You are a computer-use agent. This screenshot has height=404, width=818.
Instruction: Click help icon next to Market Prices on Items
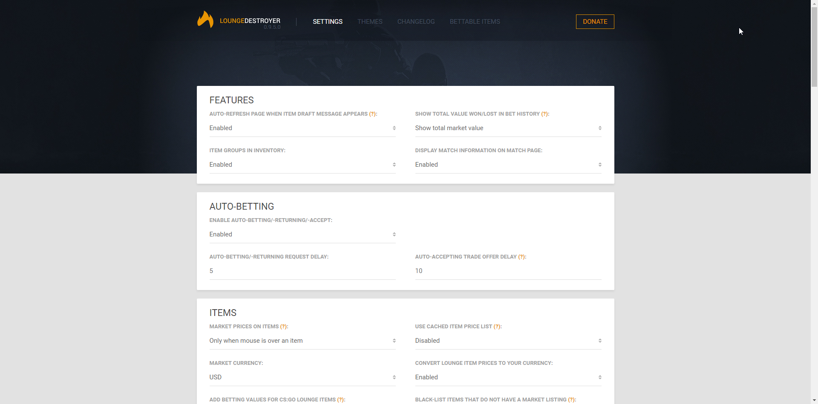(x=283, y=327)
